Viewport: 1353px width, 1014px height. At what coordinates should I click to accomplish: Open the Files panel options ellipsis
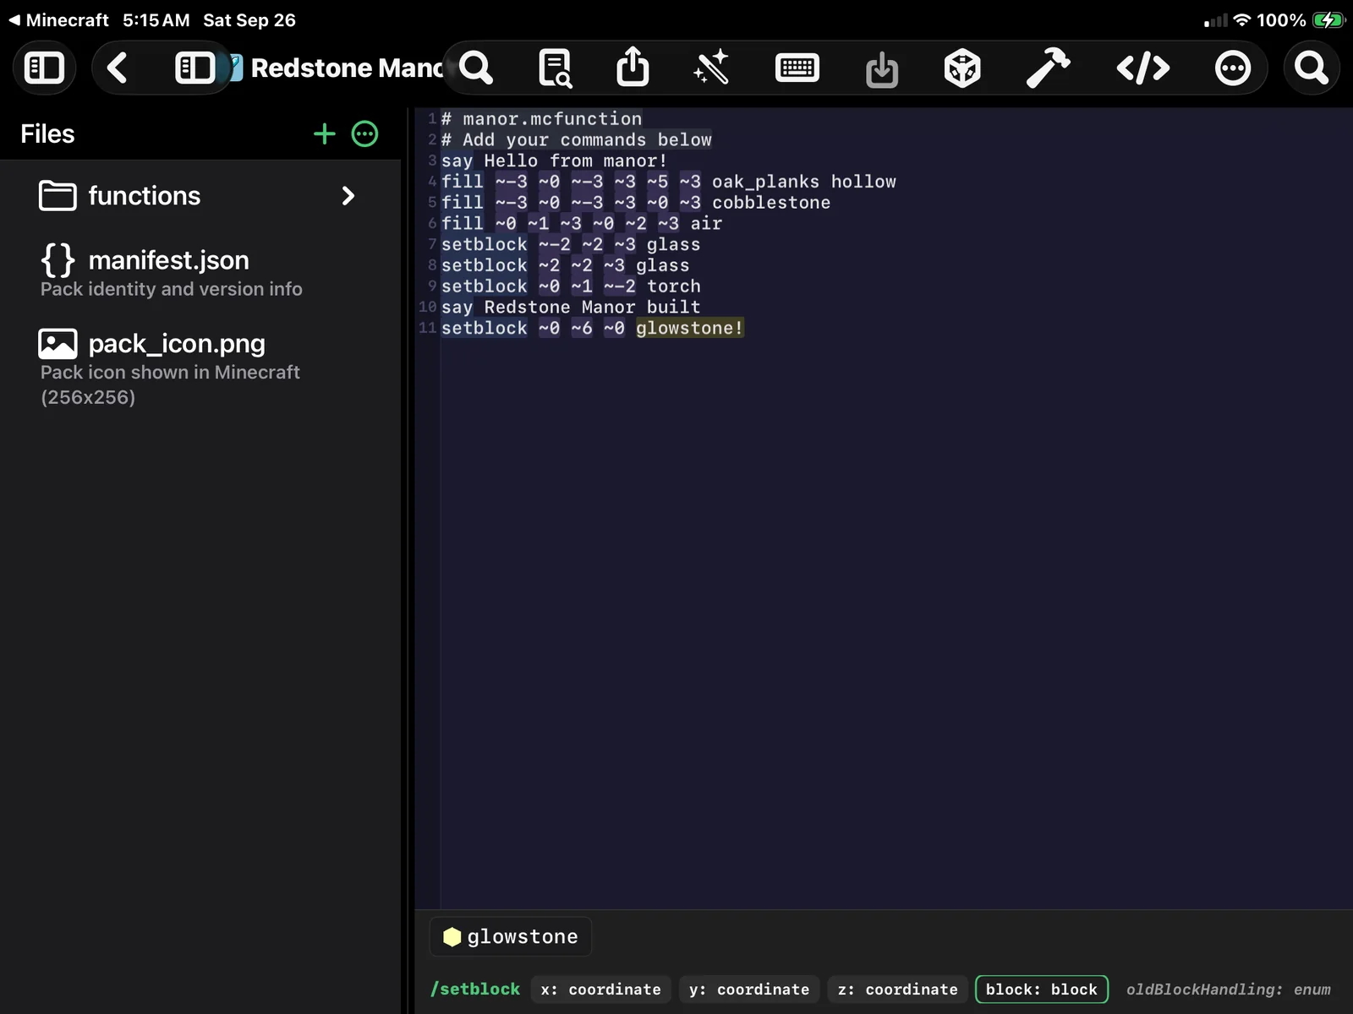pos(364,134)
